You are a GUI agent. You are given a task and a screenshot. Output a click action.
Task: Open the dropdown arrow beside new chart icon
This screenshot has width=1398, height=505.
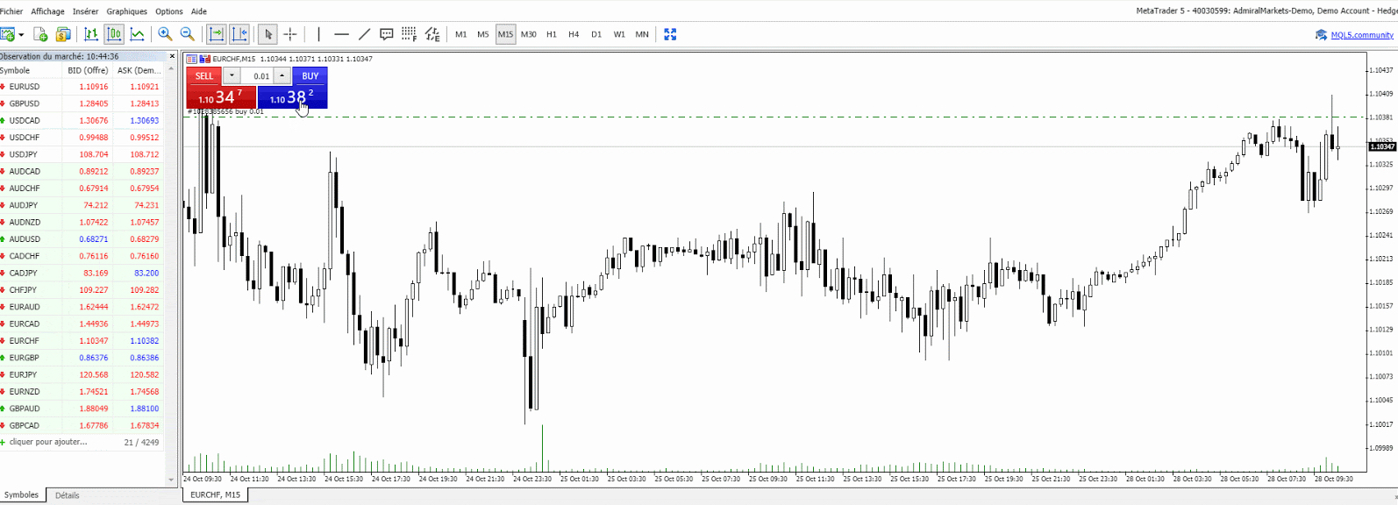pos(21,34)
